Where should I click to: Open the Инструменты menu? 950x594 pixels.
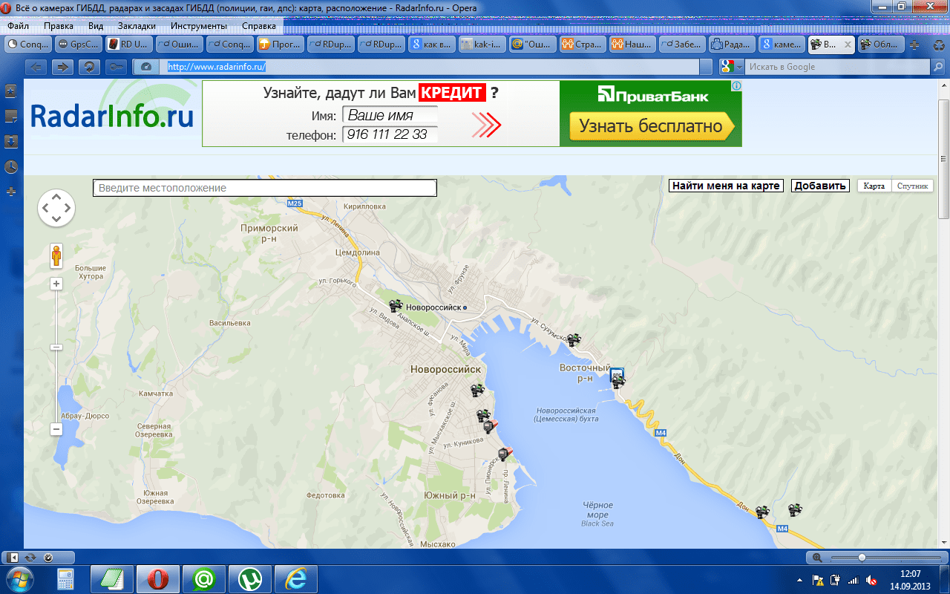198,26
